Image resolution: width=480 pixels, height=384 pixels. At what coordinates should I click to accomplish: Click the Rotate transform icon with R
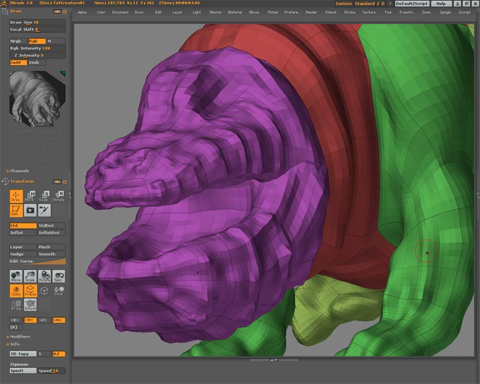(x=59, y=196)
